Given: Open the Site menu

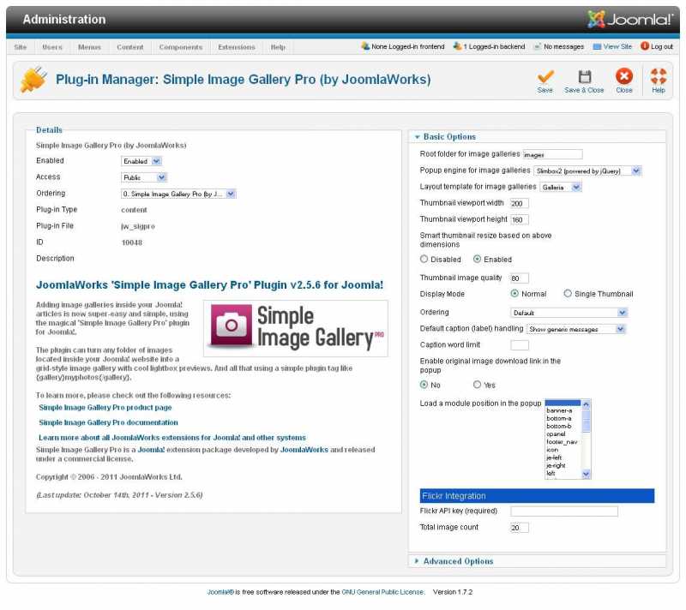Looking at the screenshot, I should pos(20,47).
